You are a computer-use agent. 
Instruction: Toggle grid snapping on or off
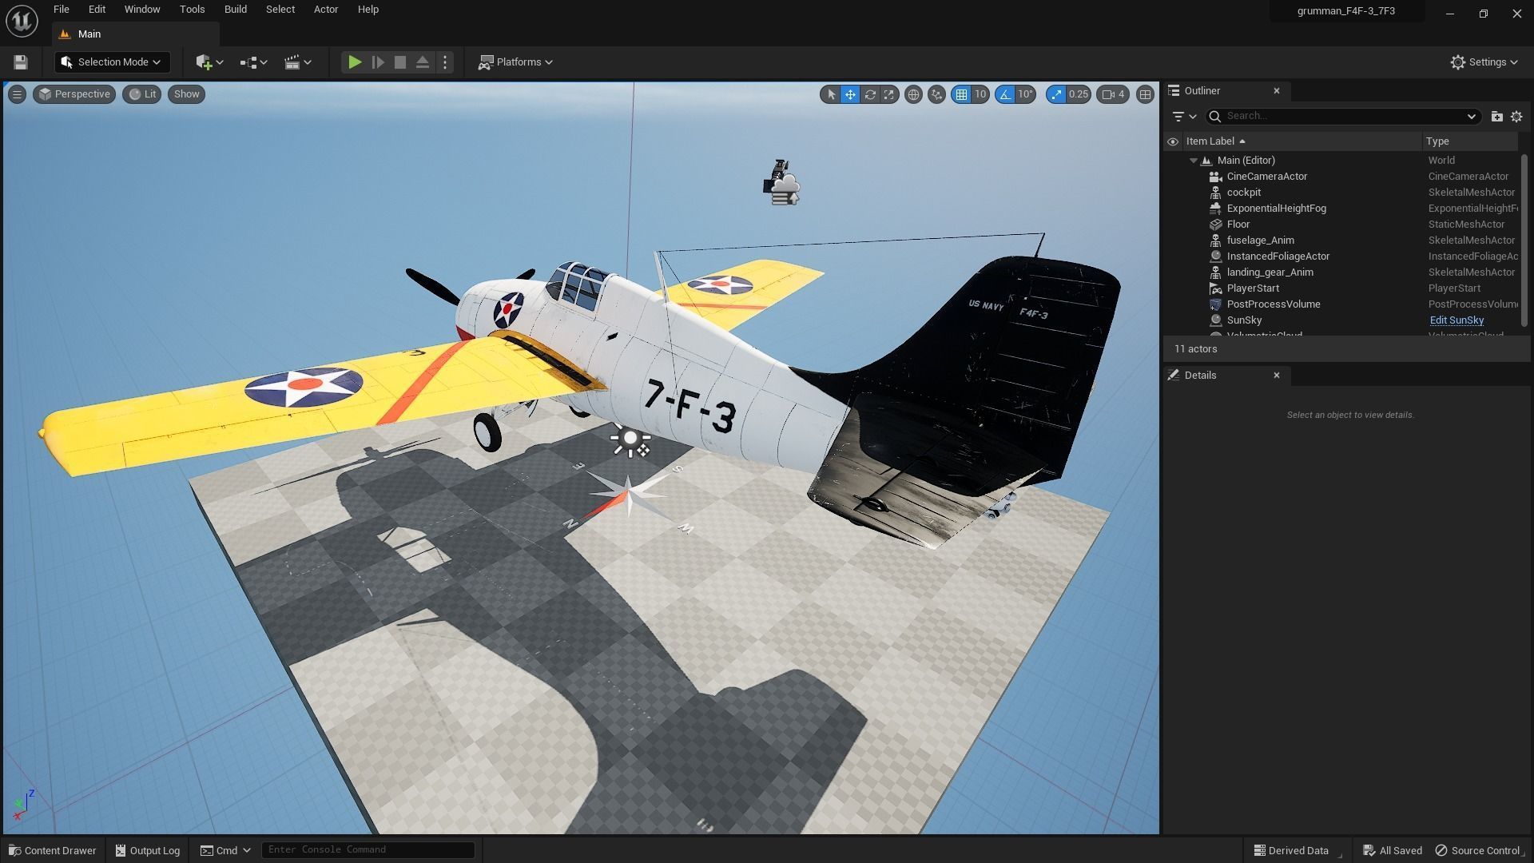pos(961,94)
